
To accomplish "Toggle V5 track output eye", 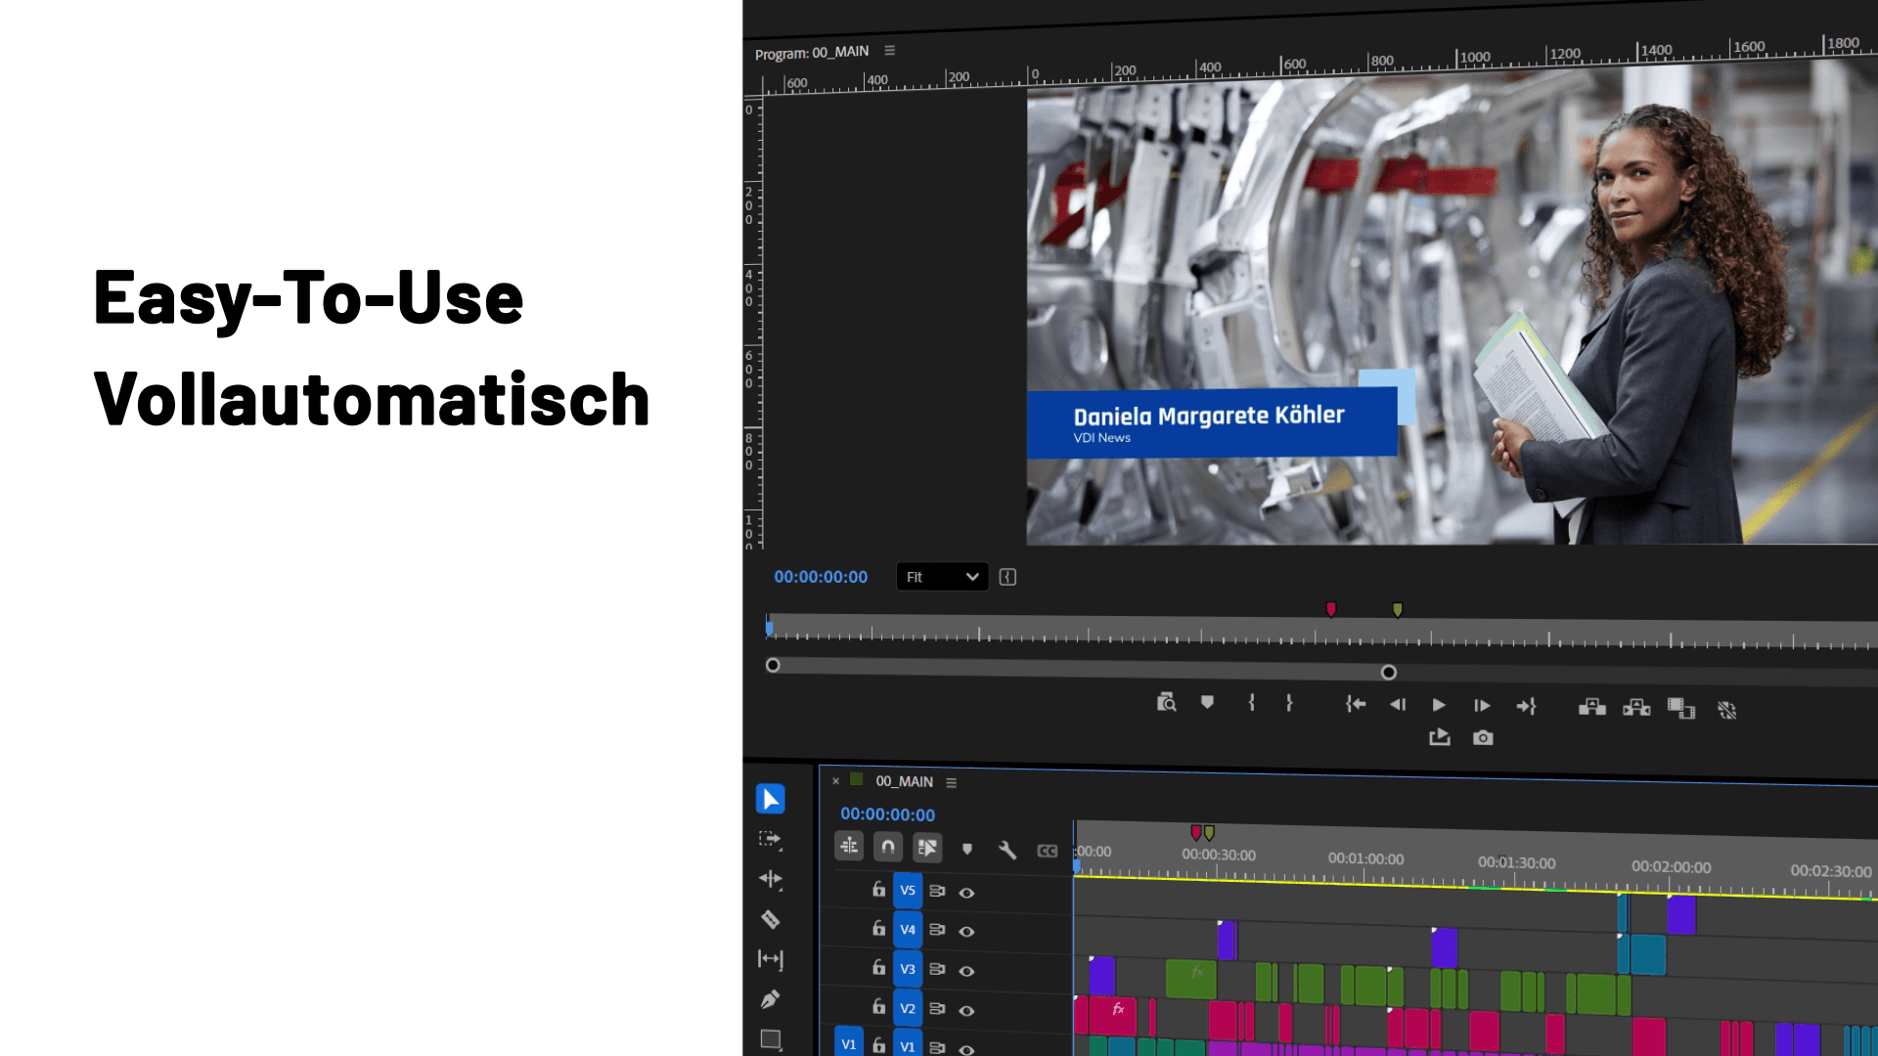I will 966,893.
